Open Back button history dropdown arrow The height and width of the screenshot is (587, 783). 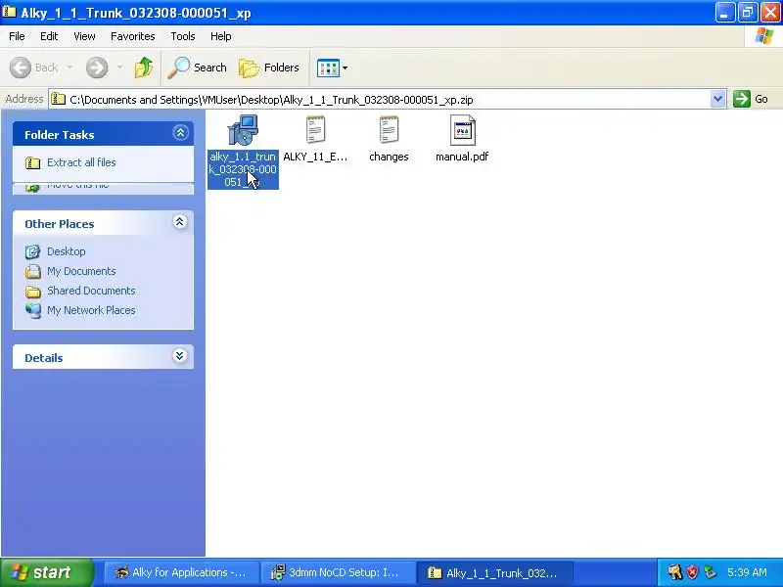pos(69,68)
